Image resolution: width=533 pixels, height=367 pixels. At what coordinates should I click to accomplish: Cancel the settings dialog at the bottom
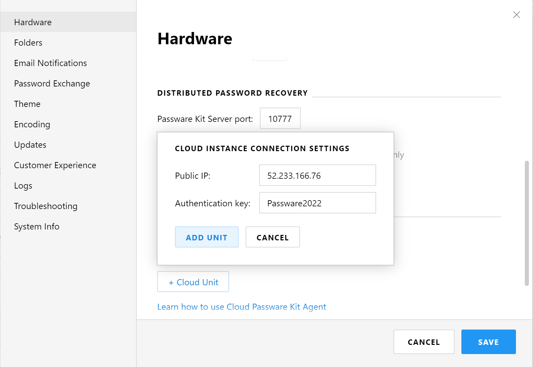point(424,342)
